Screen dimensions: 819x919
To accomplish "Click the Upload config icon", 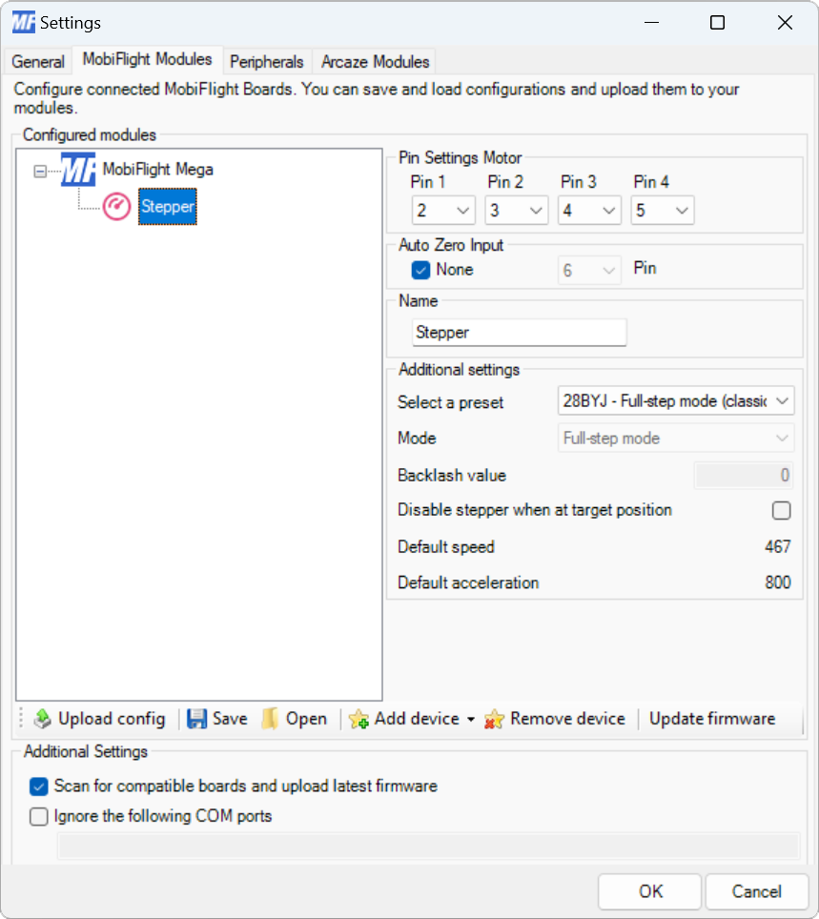I will tap(42, 719).
